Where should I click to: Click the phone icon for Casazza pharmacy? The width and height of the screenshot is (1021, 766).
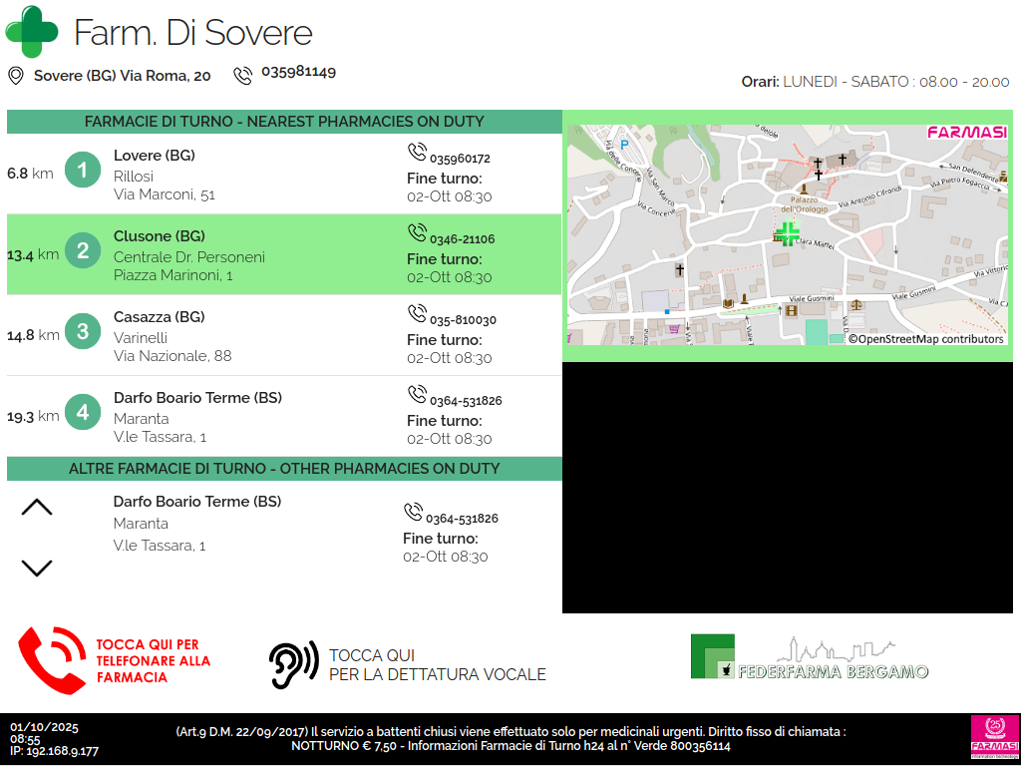[417, 313]
